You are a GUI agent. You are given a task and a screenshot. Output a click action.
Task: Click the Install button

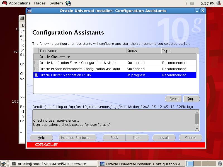pos(164,138)
